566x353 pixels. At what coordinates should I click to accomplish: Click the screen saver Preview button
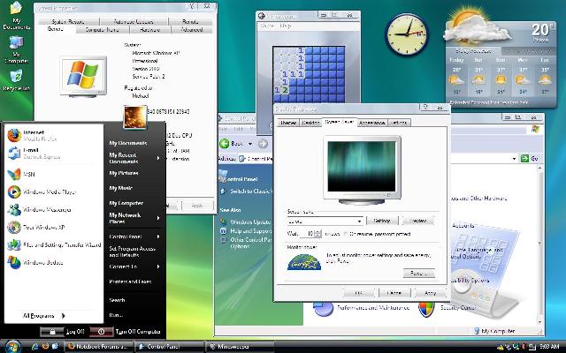click(418, 221)
